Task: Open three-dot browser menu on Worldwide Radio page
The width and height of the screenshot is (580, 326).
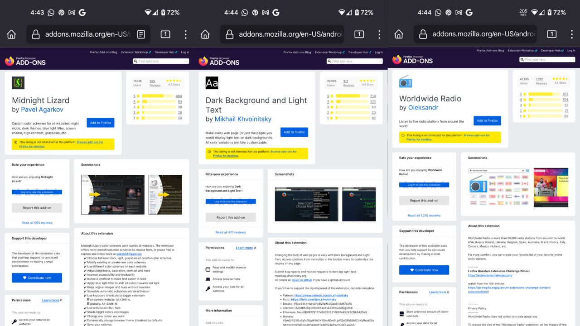Action: coord(571,34)
